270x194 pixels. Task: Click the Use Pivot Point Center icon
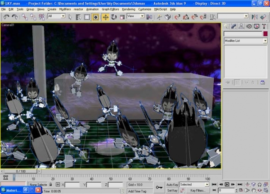[149, 17]
